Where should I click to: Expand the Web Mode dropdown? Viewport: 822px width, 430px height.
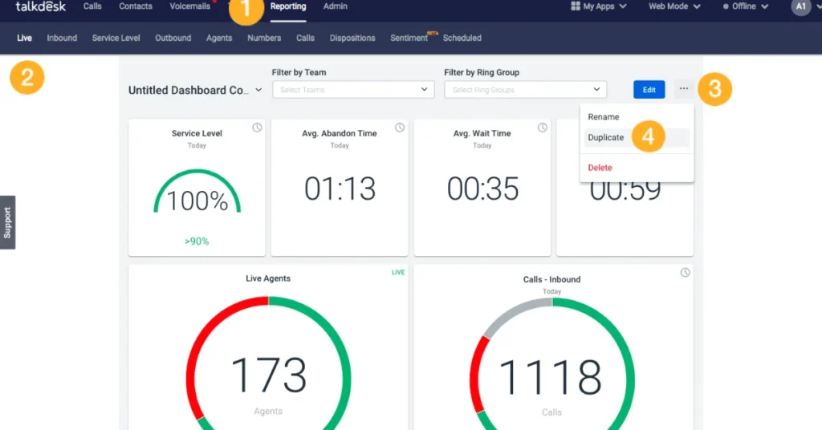coord(674,6)
